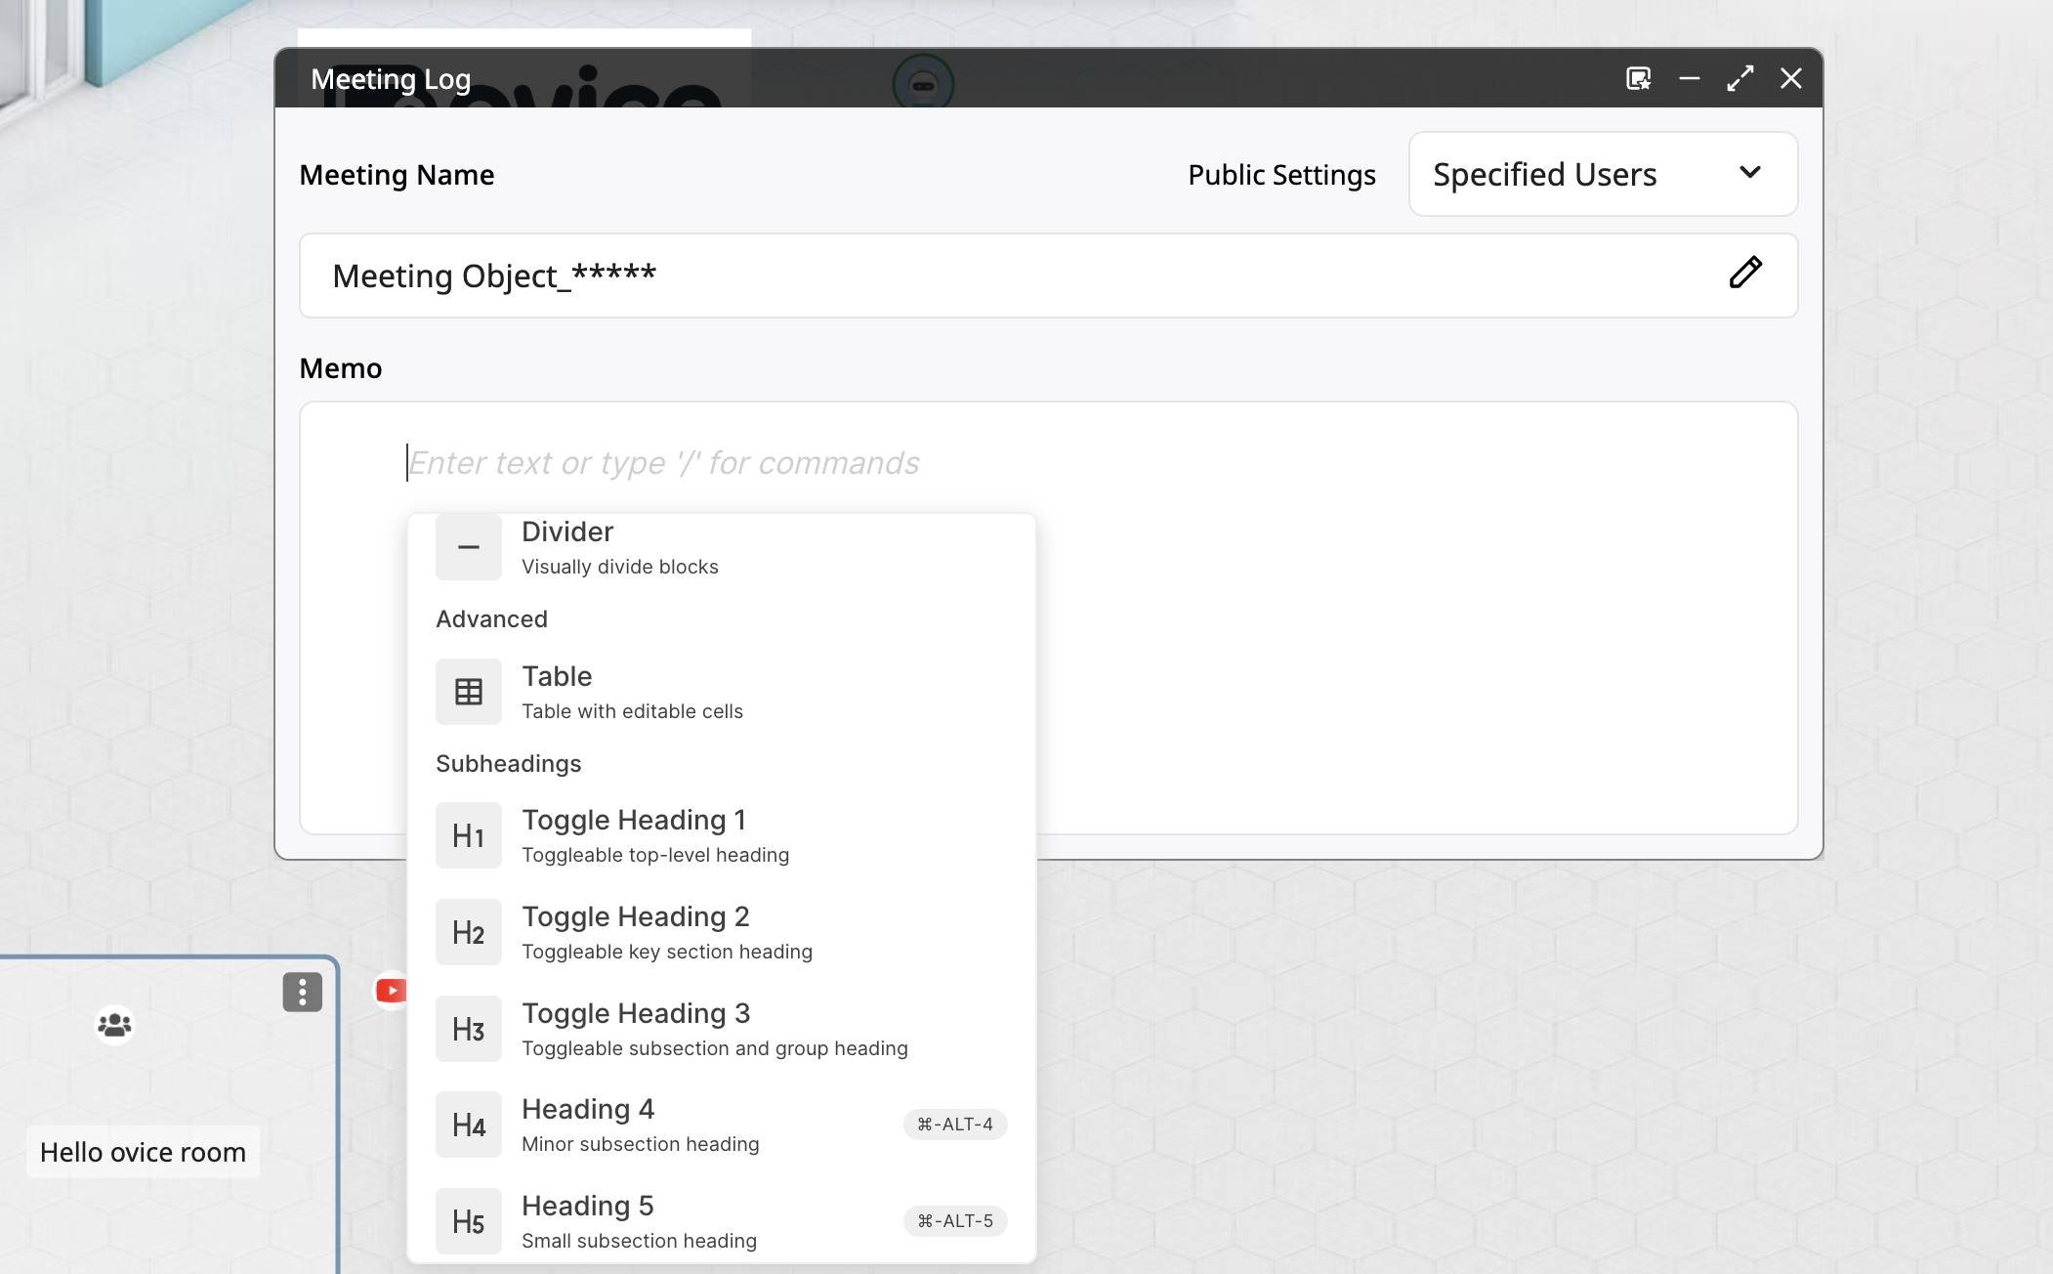The image size is (2053, 1274).
Task: Click the pop-out window icon in Meeting Log header
Action: click(x=1638, y=78)
